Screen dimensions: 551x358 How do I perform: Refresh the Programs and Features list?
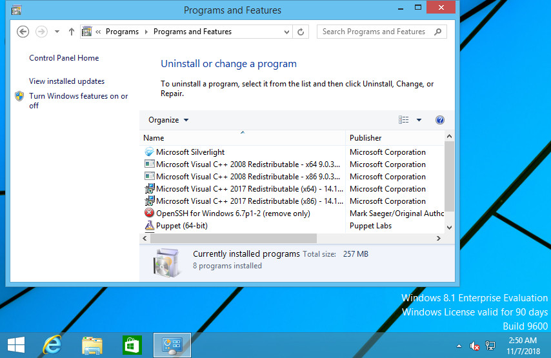(301, 32)
